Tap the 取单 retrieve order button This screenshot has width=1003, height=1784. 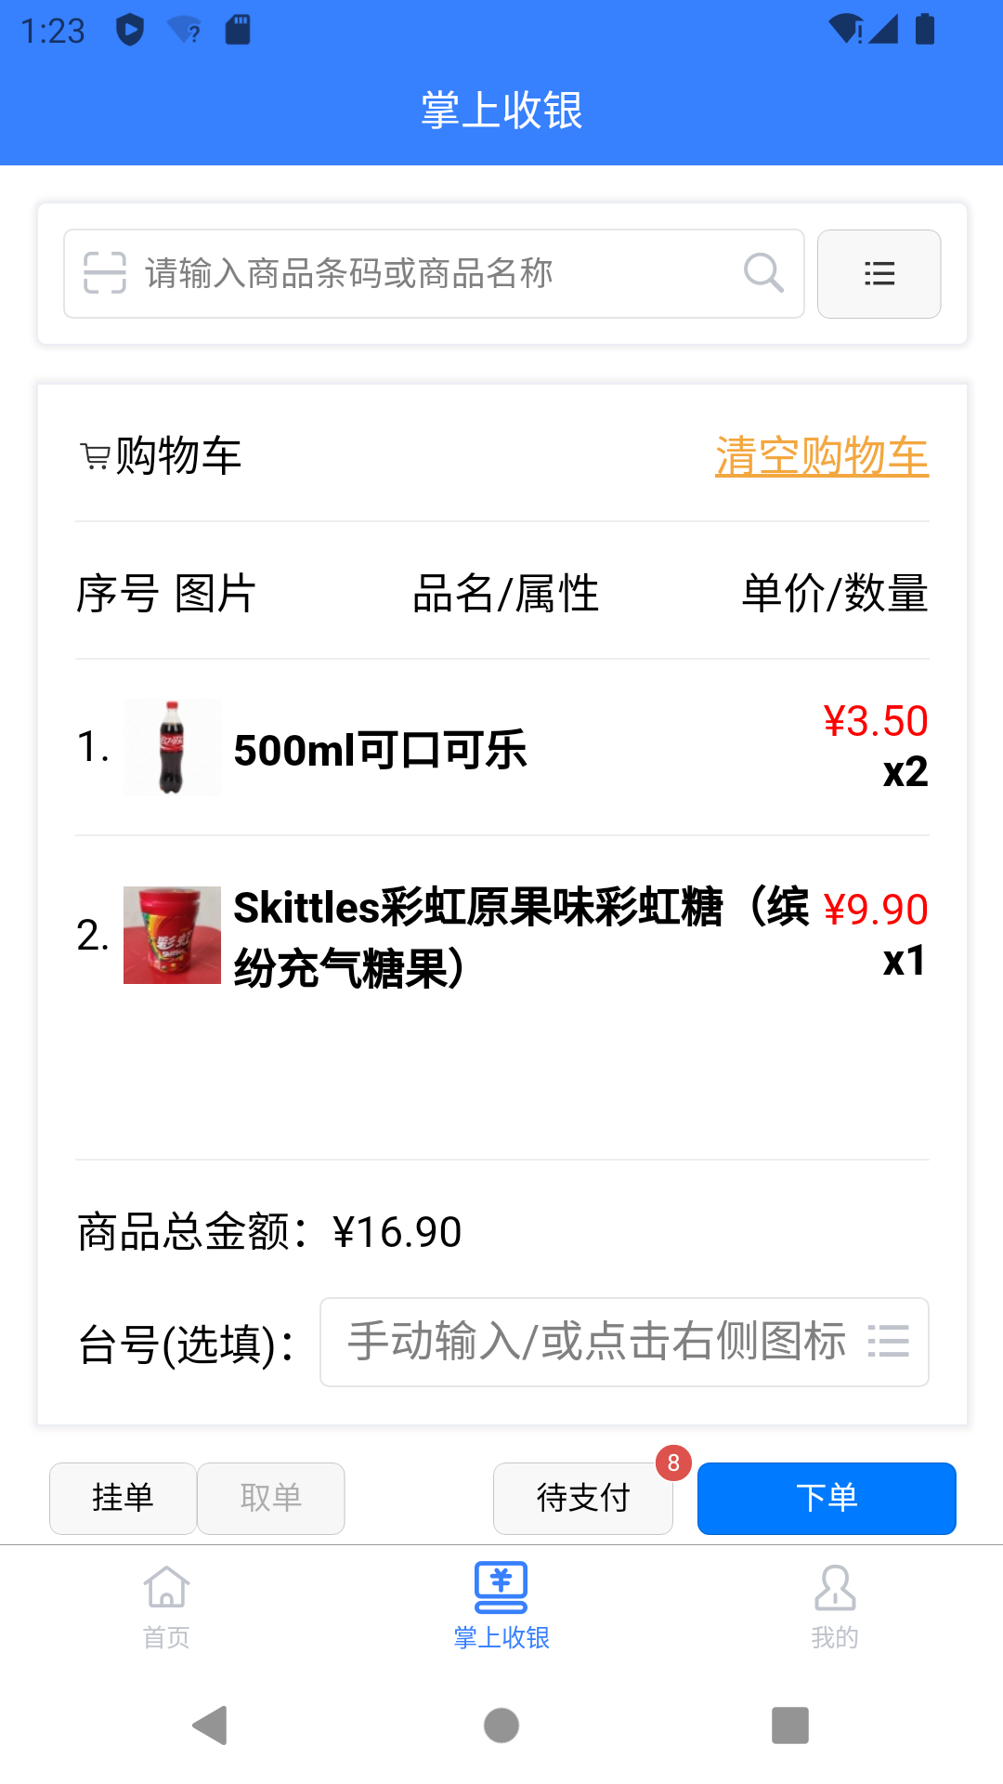271,1498
